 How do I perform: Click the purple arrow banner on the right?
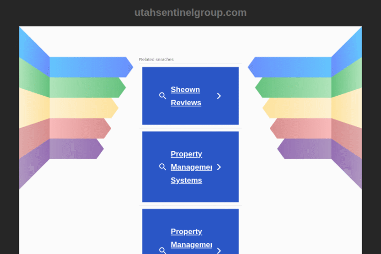tap(306, 148)
